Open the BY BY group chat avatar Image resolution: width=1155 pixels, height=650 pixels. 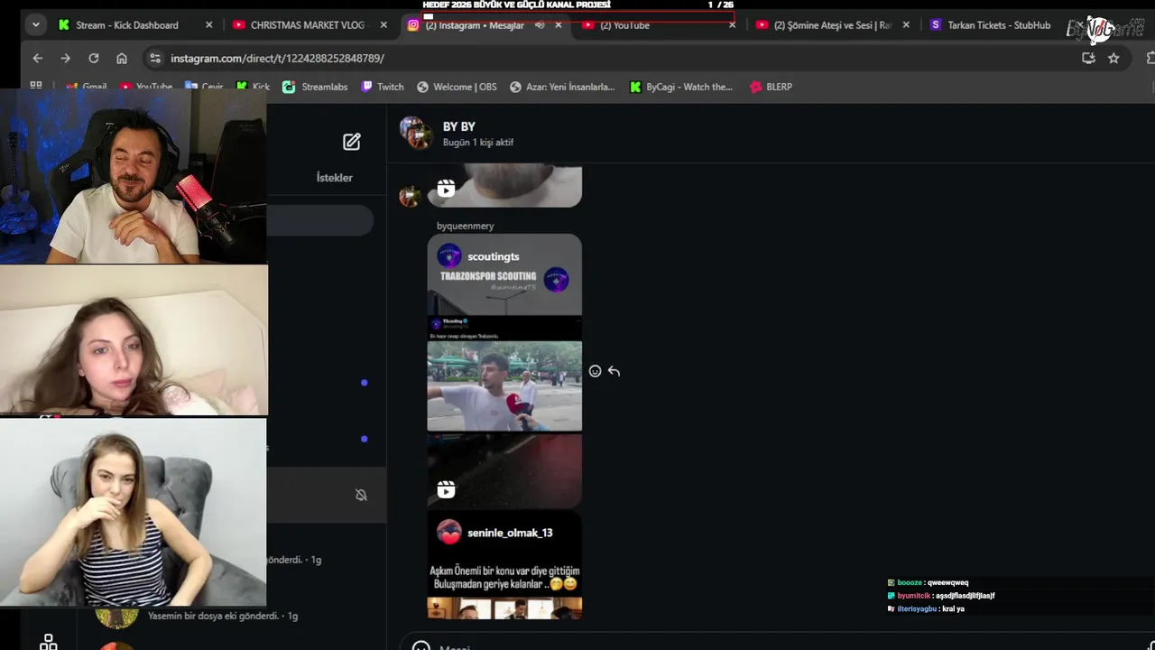416,132
